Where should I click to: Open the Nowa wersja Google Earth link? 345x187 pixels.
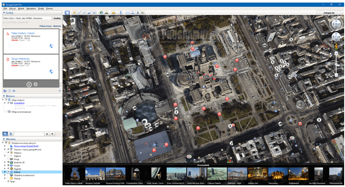26,146
